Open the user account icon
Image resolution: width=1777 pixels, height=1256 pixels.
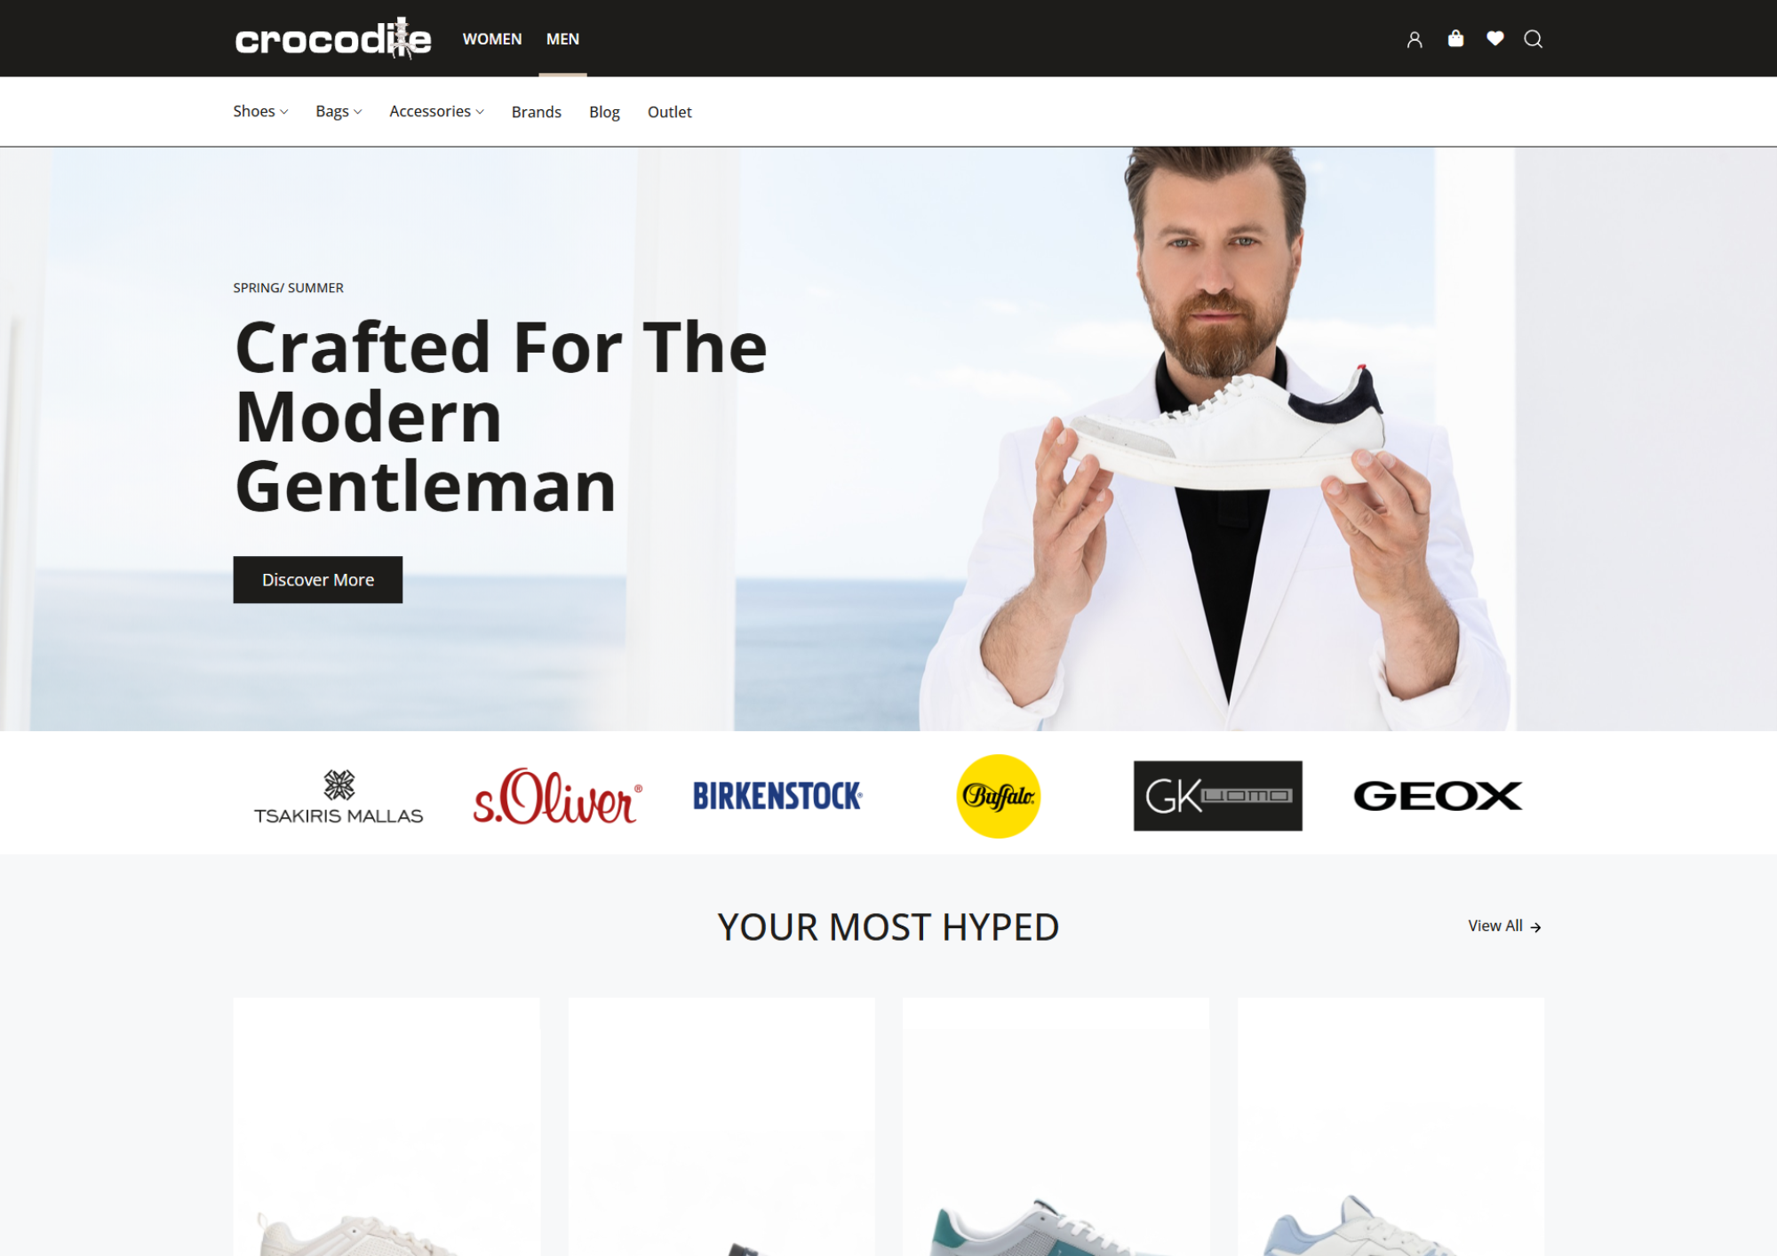[1414, 39]
